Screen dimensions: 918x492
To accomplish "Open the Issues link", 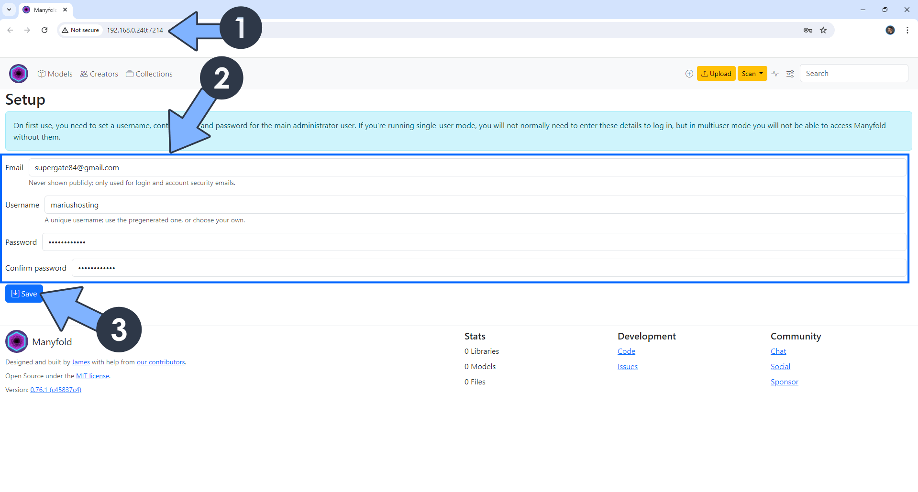I will point(628,367).
